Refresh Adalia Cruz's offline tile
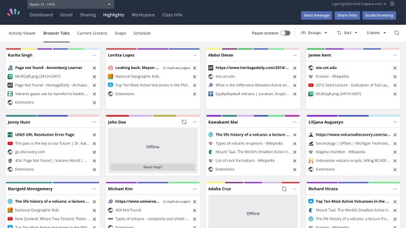Viewport: 406px width, 228px height. click(x=284, y=189)
